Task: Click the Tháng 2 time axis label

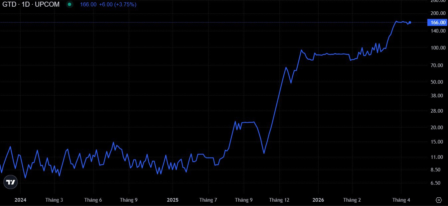Action: pos(352,200)
